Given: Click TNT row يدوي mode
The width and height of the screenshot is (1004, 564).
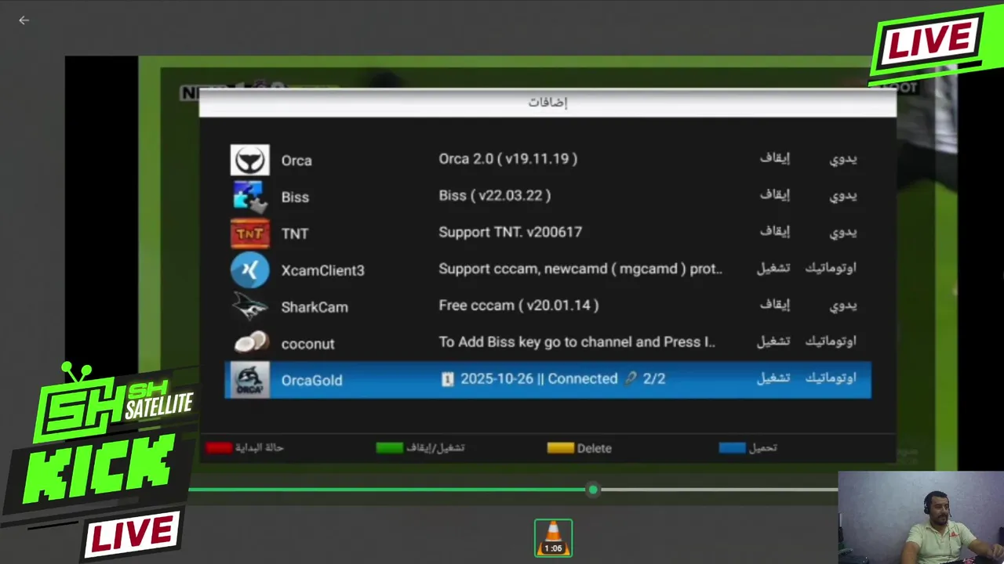Looking at the screenshot, I should [843, 233].
